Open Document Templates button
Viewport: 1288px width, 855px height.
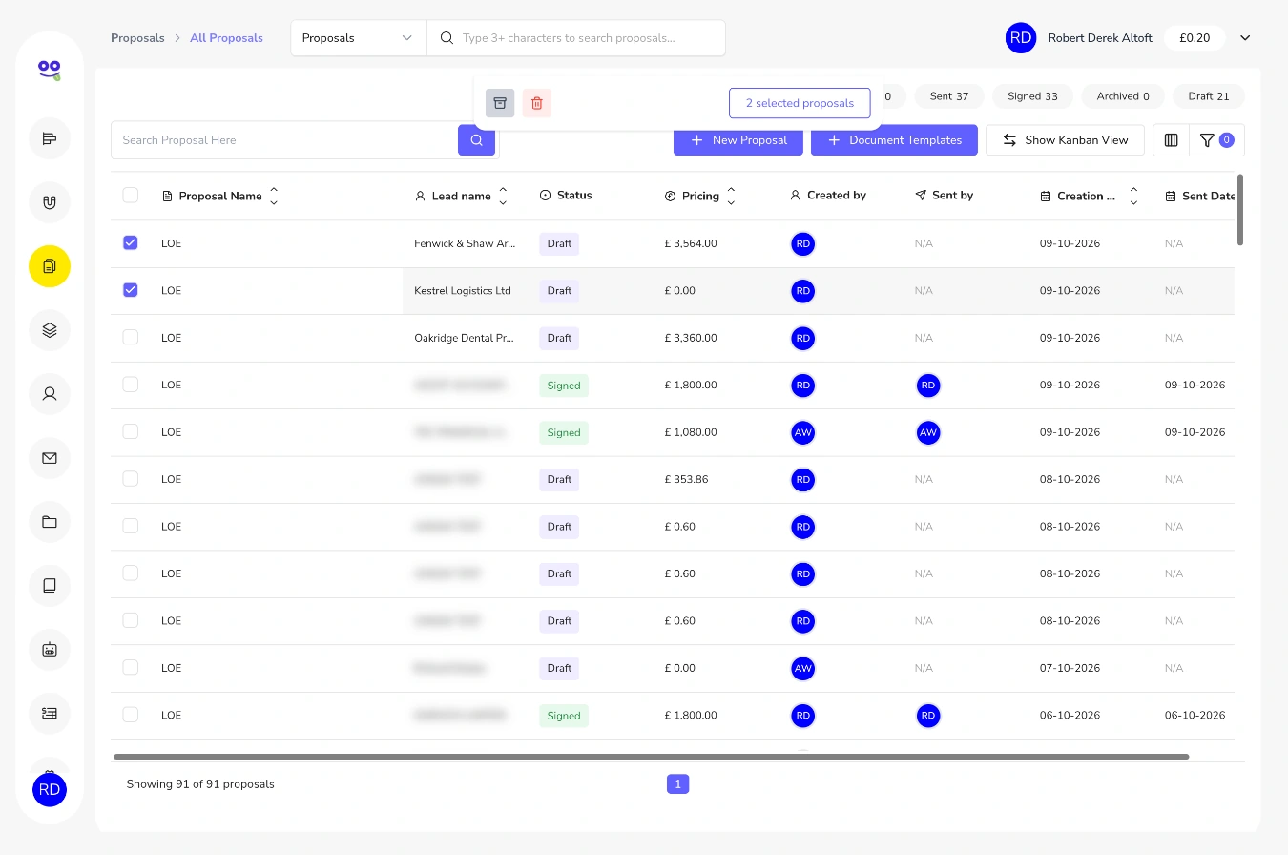tap(894, 140)
